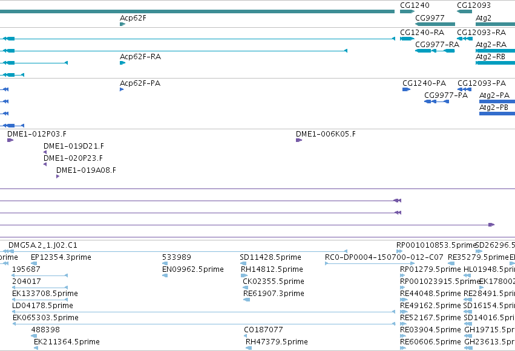The width and height of the screenshot is (515, 351).
Task: Click the RE49162.5prime EST
Action: (x=404, y=312)
